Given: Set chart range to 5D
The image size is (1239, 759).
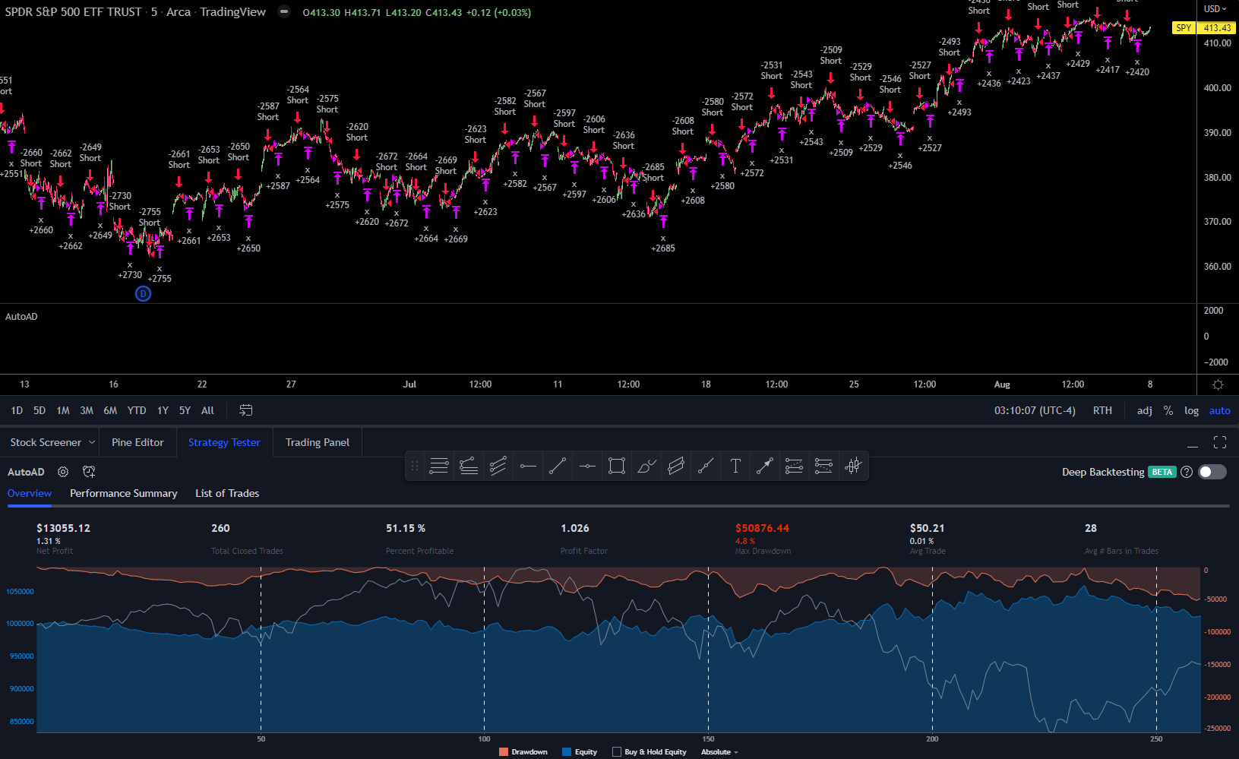Looking at the screenshot, I should (x=40, y=410).
